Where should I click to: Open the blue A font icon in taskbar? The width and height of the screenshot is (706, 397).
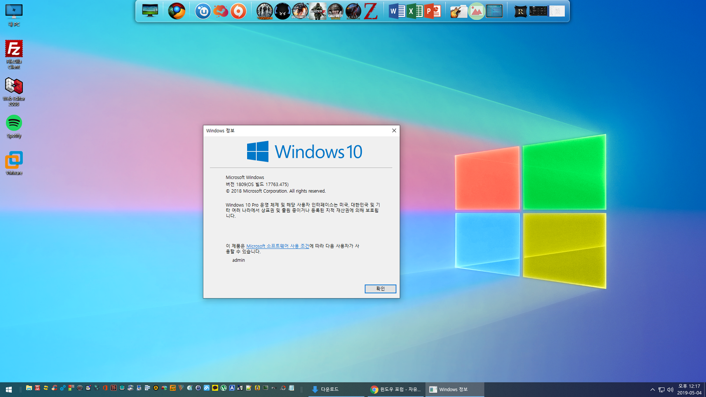pos(232,388)
